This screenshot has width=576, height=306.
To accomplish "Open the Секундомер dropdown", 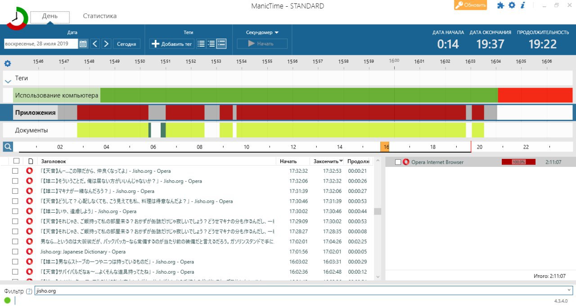I will (262, 32).
